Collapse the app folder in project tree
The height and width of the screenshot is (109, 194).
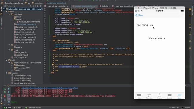[7, 12]
